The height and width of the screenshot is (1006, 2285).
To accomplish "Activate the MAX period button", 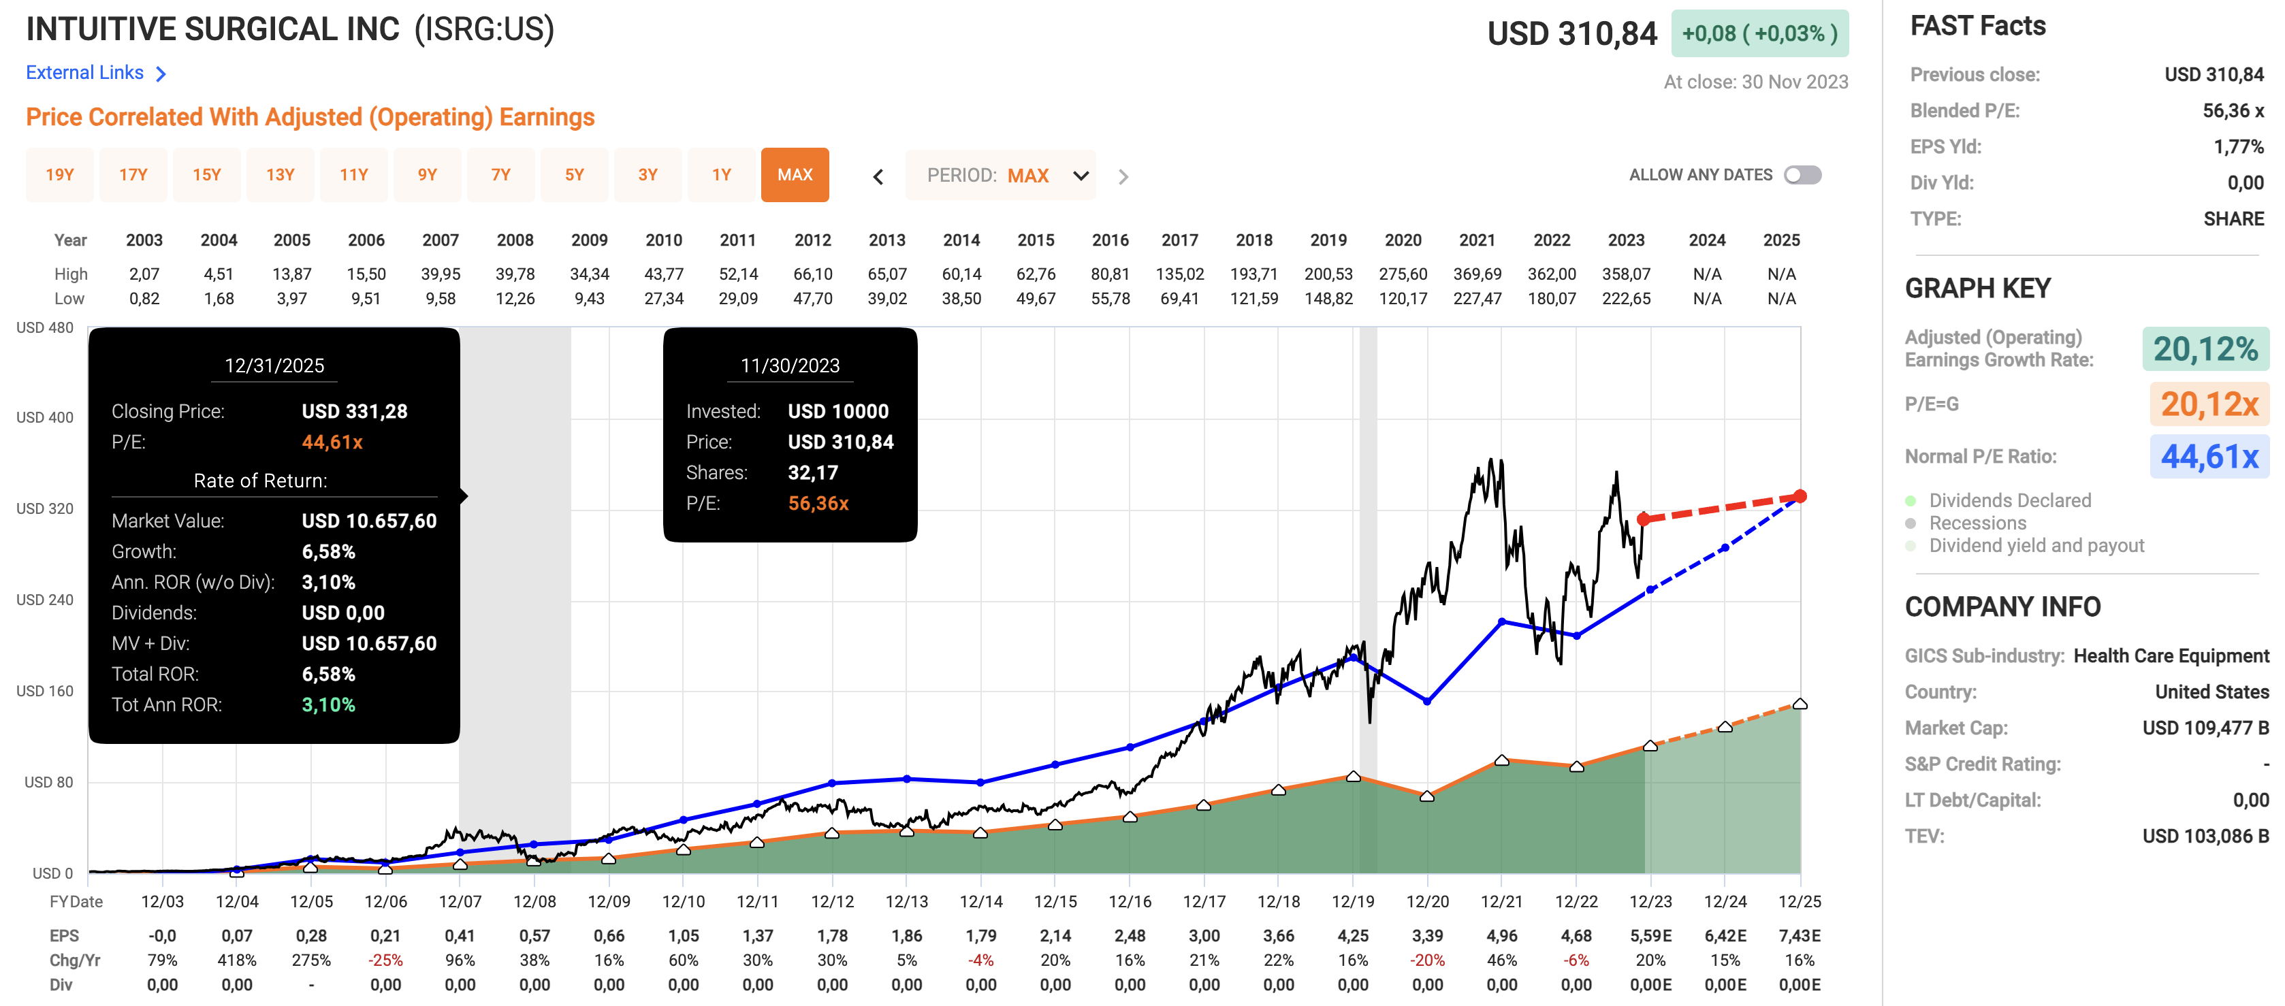I will [795, 175].
